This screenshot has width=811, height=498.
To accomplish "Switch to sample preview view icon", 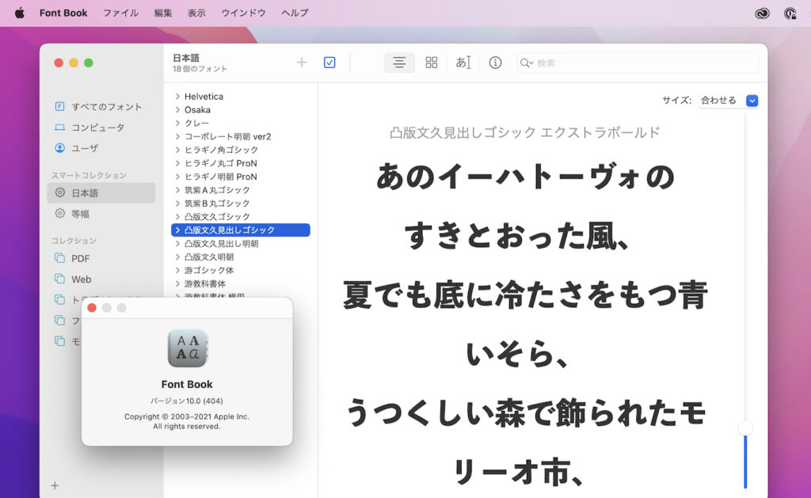I will [x=399, y=63].
